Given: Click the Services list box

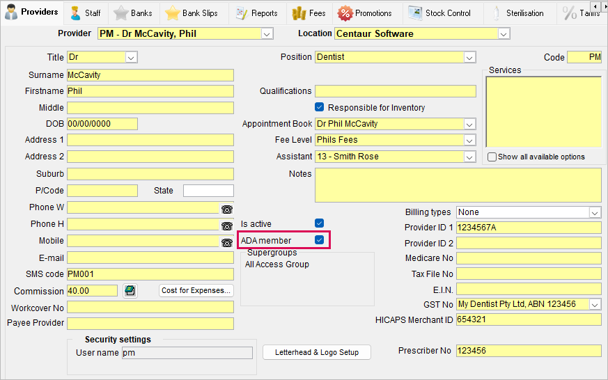Looking at the screenshot, I should [x=544, y=112].
